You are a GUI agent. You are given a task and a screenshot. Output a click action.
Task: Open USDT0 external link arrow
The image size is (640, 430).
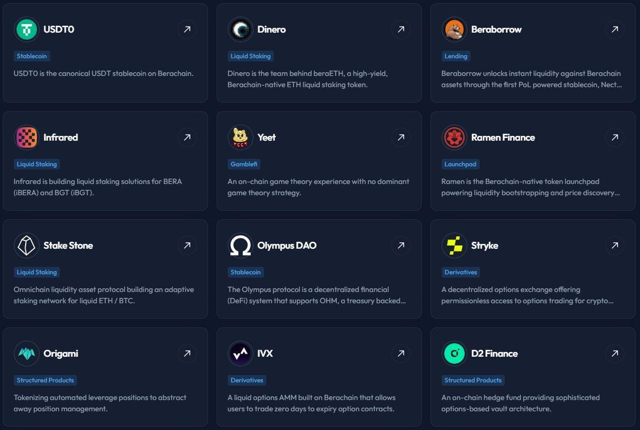point(187,29)
